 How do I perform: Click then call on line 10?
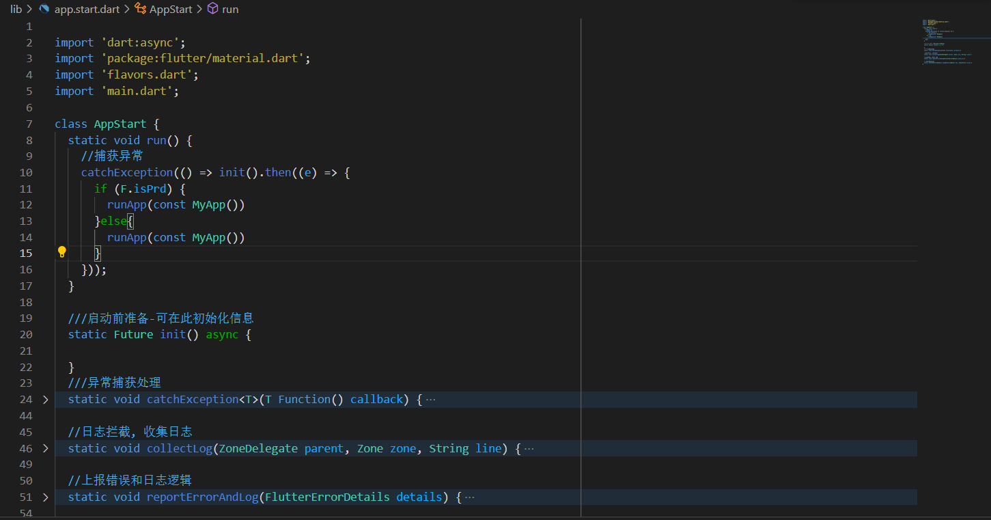point(278,173)
